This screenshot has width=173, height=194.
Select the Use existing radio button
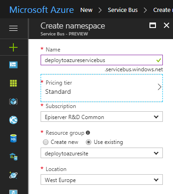(89, 142)
